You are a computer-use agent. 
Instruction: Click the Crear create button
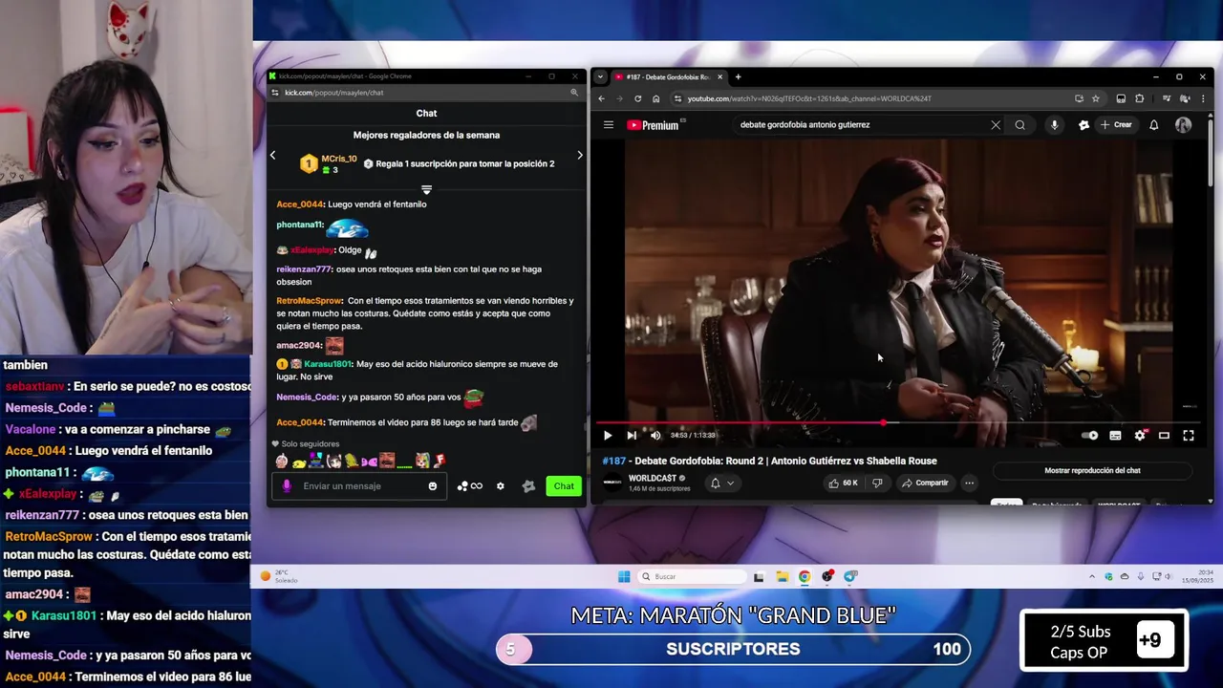tap(1116, 125)
